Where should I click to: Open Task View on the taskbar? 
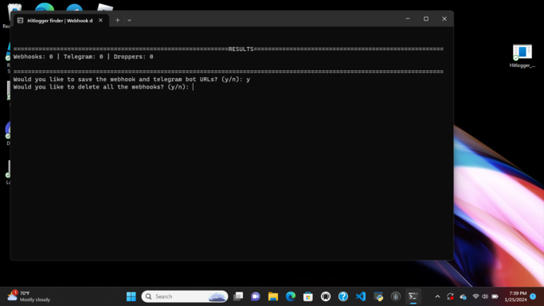(238, 296)
